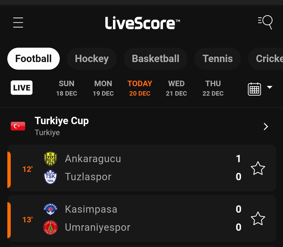Viewport: 283px width, 247px height.
Task: Tap the Tuzlaspor club crest
Action: (x=50, y=177)
